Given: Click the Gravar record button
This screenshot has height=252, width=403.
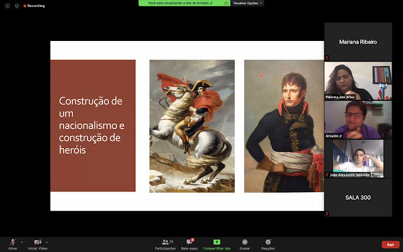Looking at the screenshot, I should (245, 244).
